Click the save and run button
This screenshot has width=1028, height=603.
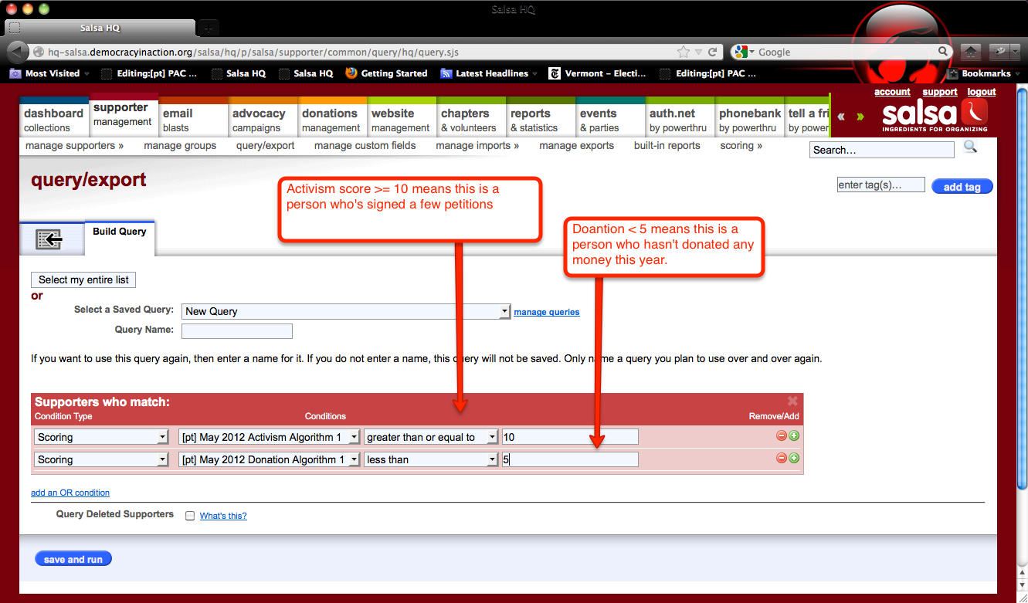(x=73, y=559)
